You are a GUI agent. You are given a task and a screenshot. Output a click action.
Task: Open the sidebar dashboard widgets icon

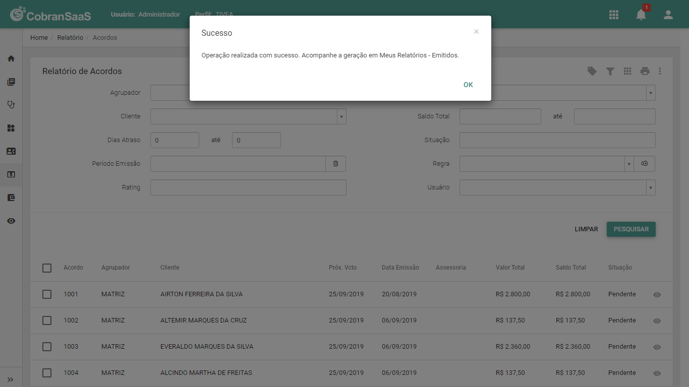pyautogui.click(x=11, y=128)
